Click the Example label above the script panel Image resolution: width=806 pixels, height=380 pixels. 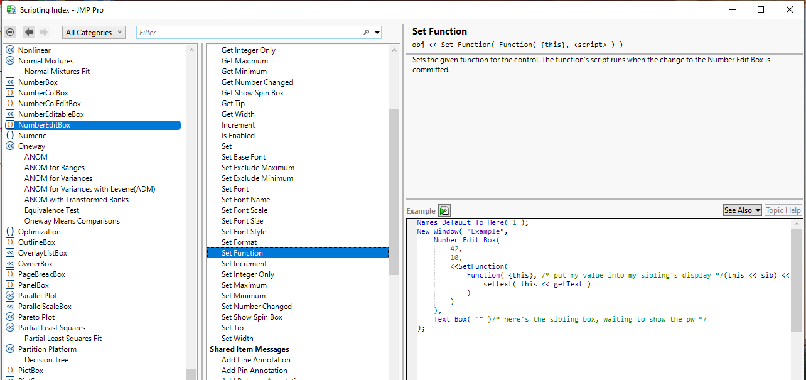click(421, 210)
